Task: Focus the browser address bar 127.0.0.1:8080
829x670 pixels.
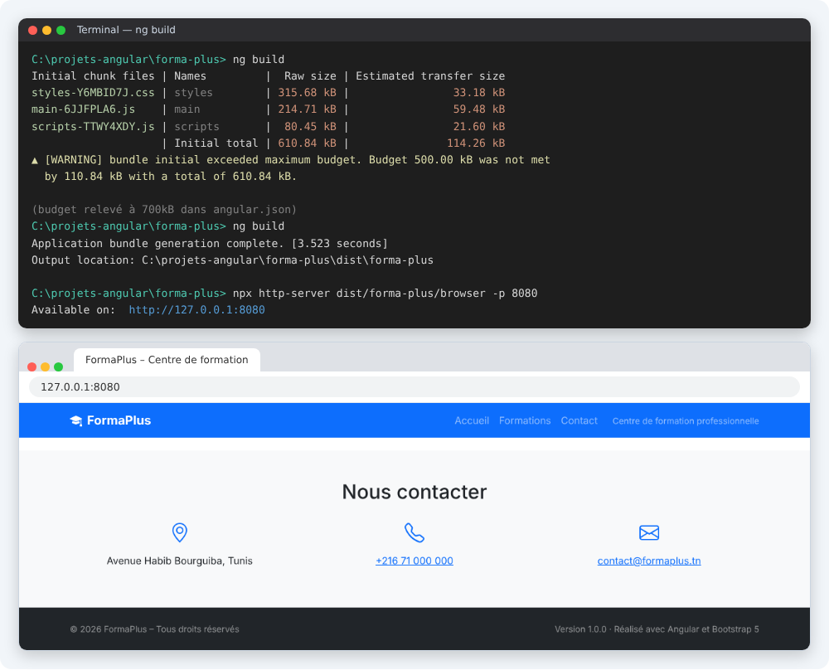Action: click(x=414, y=387)
